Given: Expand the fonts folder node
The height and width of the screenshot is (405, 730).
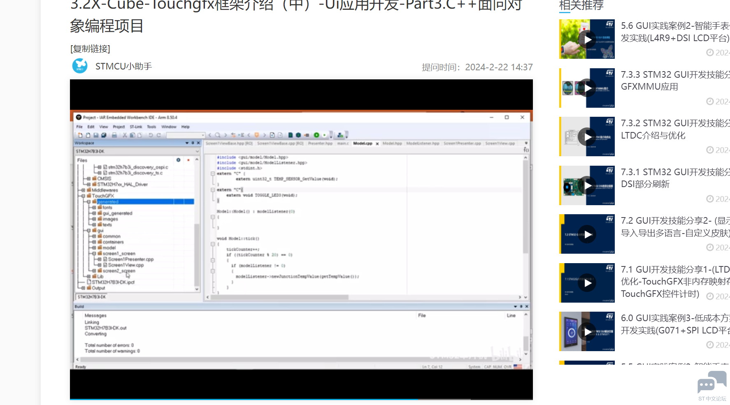Looking at the screenshot, I should click(x=94, y=208).
